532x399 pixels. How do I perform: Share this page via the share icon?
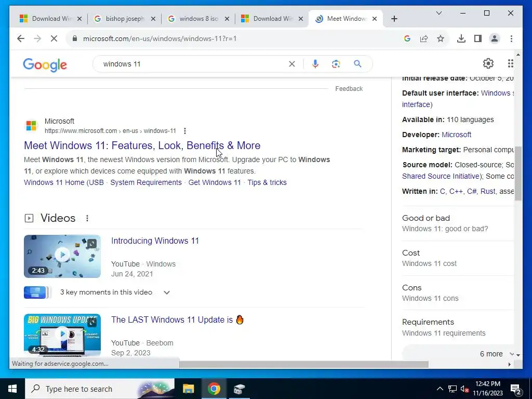[424, 38]
